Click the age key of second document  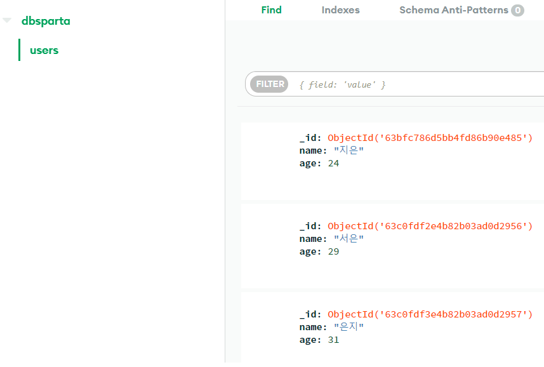[310, 252]
